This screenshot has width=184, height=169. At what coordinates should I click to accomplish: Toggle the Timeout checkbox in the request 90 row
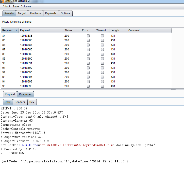(x=102, y=63)
